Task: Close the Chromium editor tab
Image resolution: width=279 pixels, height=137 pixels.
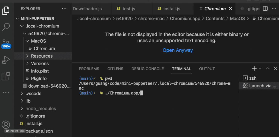Action: click(230, 9)
